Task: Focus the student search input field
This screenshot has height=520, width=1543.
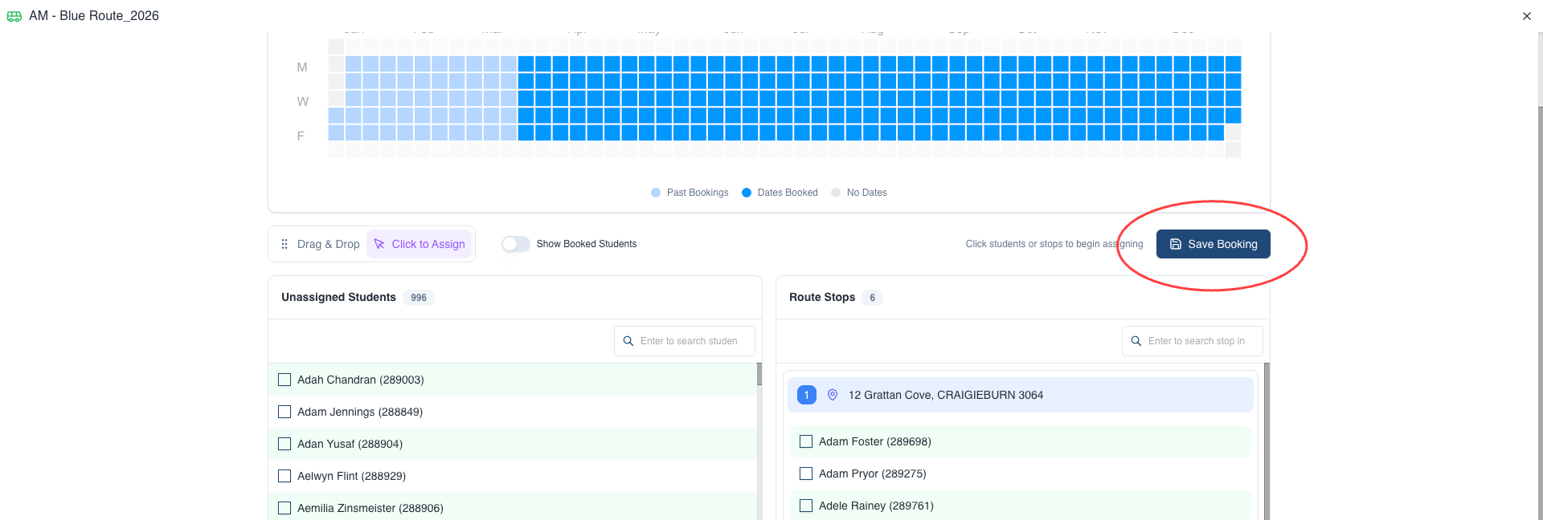Action: point(693,341)
